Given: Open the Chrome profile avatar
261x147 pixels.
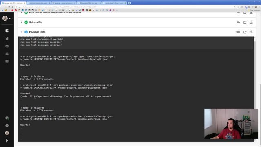Looking at the screenshot, I should (256, 7).
